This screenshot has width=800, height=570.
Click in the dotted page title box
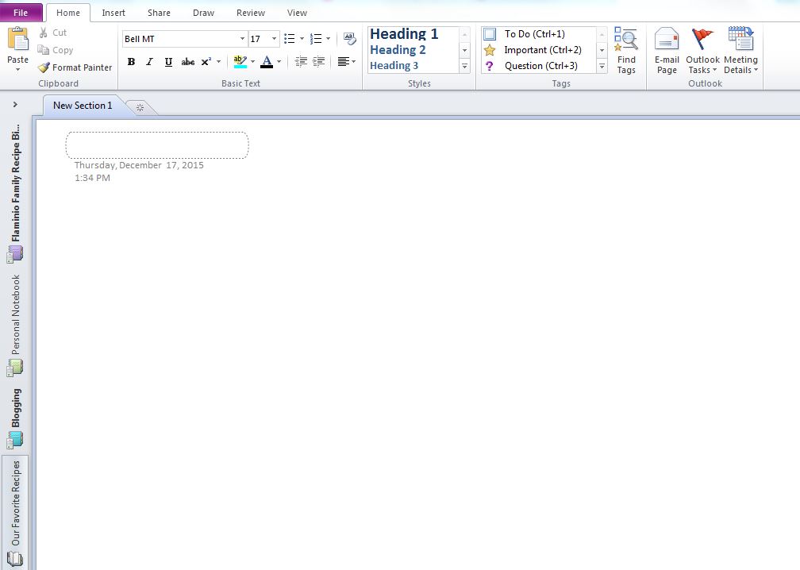[157, 145]
